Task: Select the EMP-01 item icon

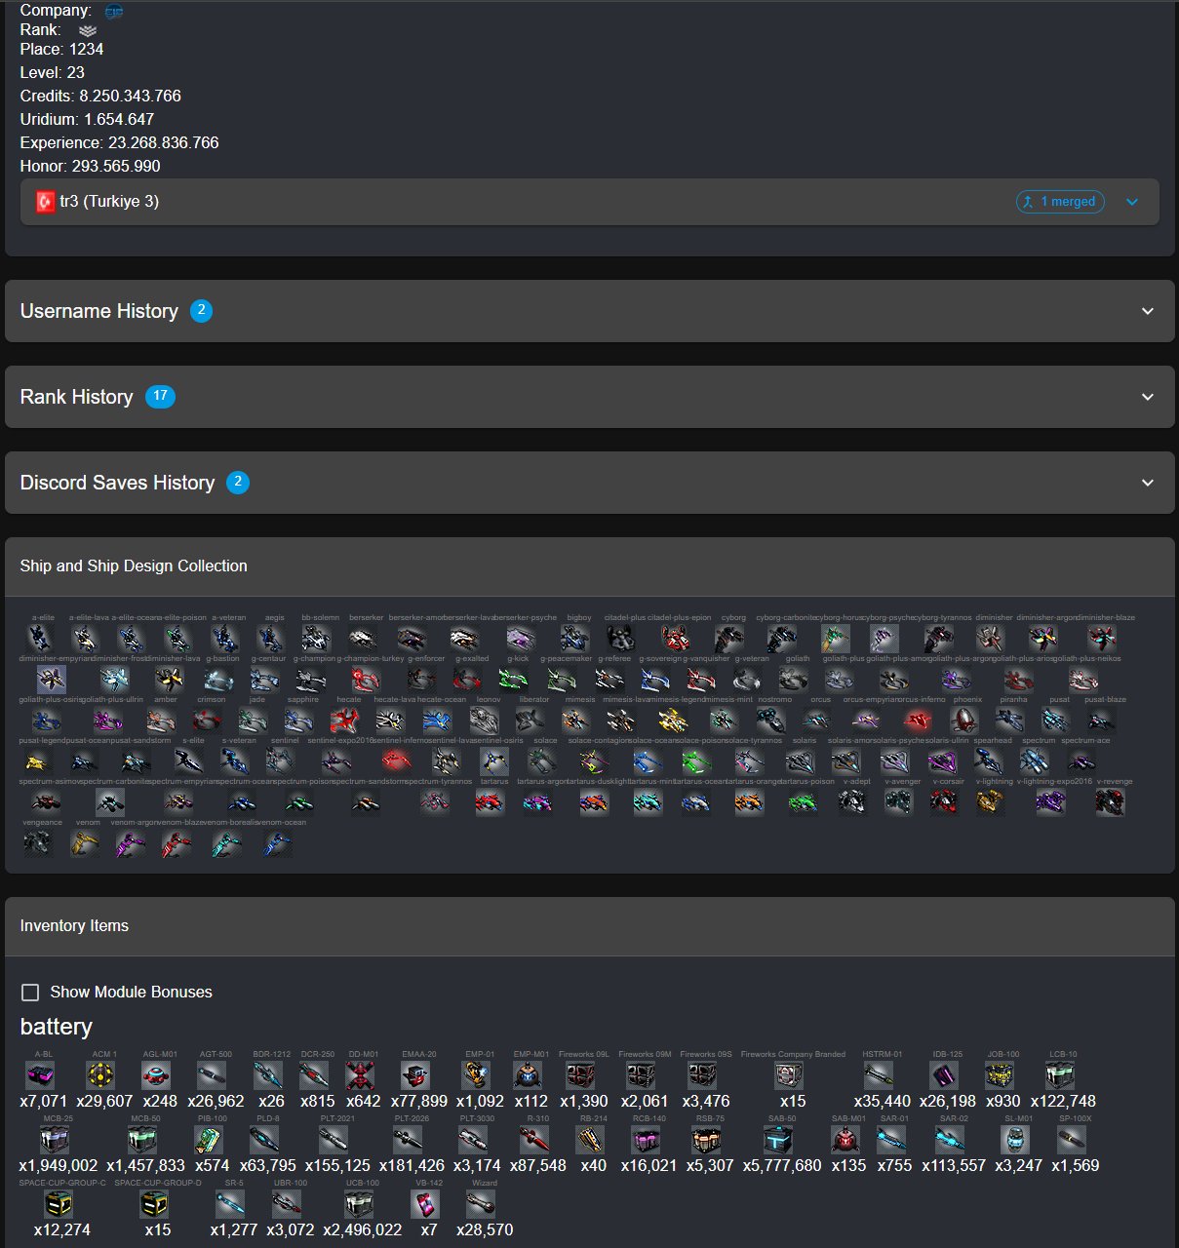Action: pyautogui.click(x=476, y=1075)
